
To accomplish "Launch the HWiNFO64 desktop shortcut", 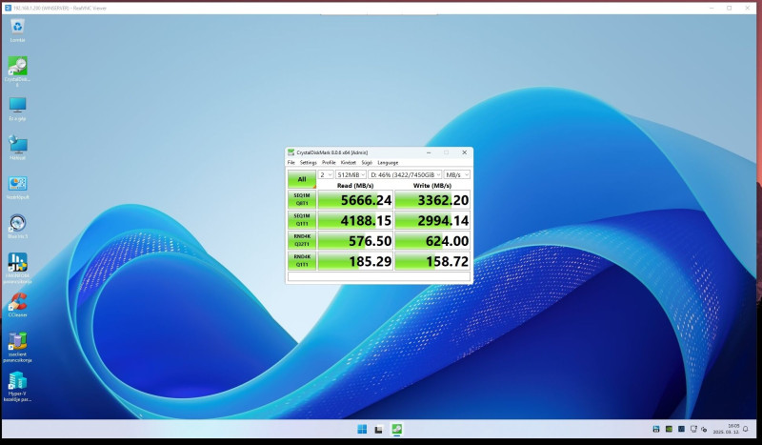I will [17, 268].
